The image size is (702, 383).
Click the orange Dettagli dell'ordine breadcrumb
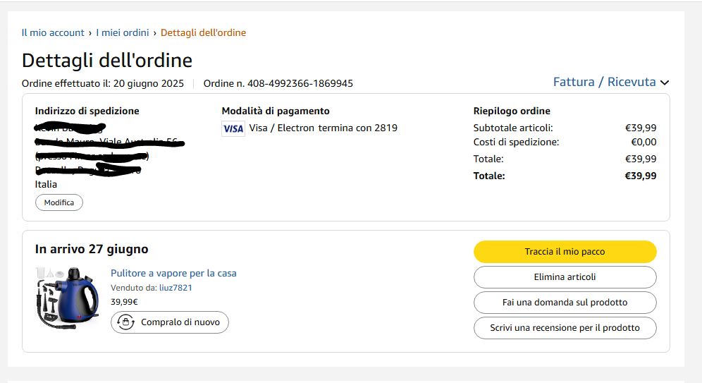click(203, 32)
